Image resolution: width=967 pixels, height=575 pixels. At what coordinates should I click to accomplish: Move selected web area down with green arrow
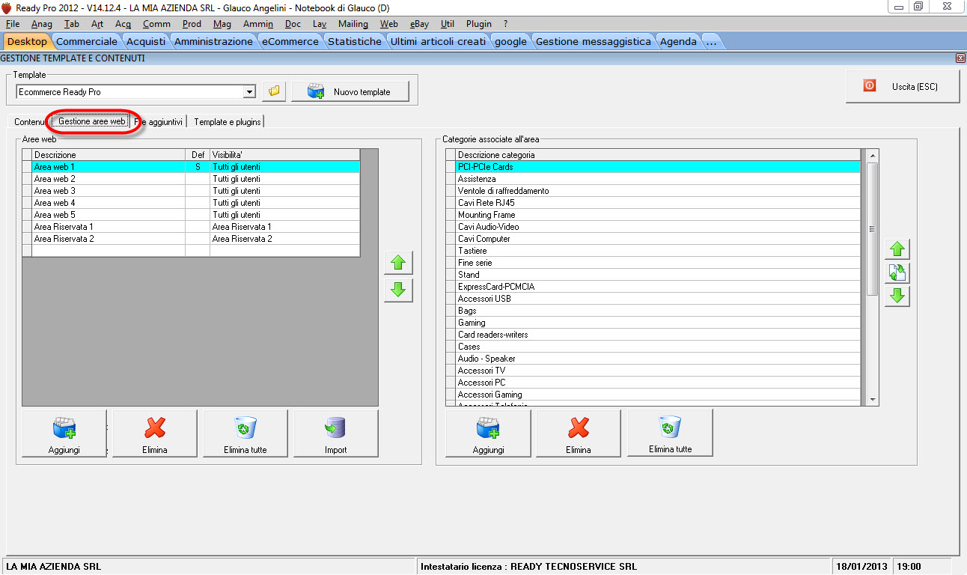pos(398,290)
